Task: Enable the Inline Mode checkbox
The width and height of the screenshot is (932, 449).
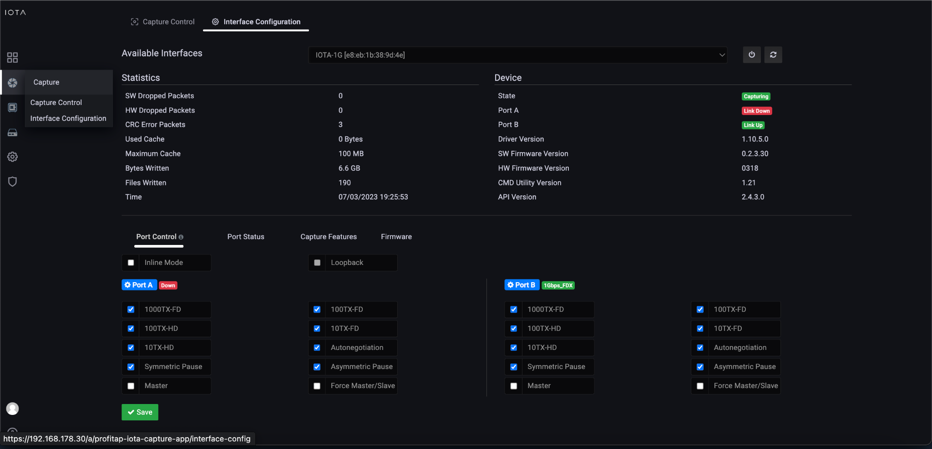Action: [131, 263]
